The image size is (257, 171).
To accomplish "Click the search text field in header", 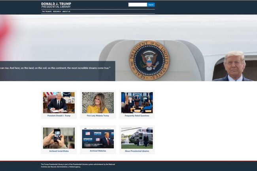I will [138, 5].
